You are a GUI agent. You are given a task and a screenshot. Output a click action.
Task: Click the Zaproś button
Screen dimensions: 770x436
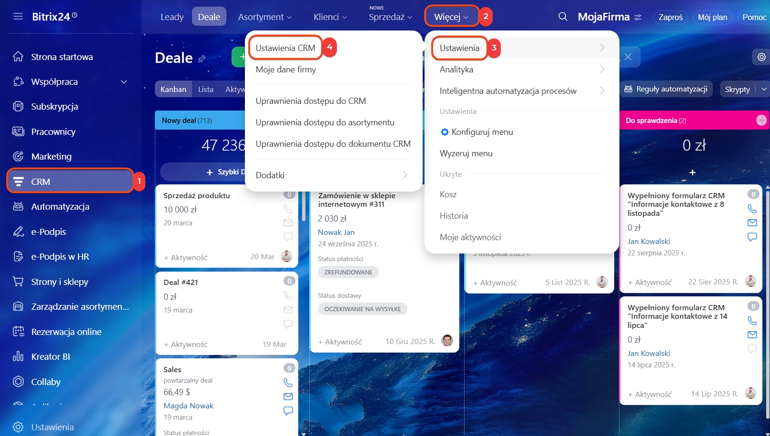[x=670, y=17]
